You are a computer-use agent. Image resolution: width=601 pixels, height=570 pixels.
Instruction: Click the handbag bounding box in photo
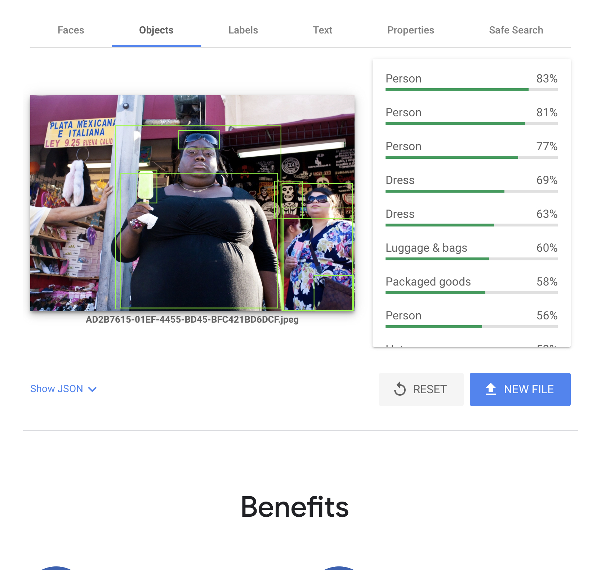coord(334,293)
